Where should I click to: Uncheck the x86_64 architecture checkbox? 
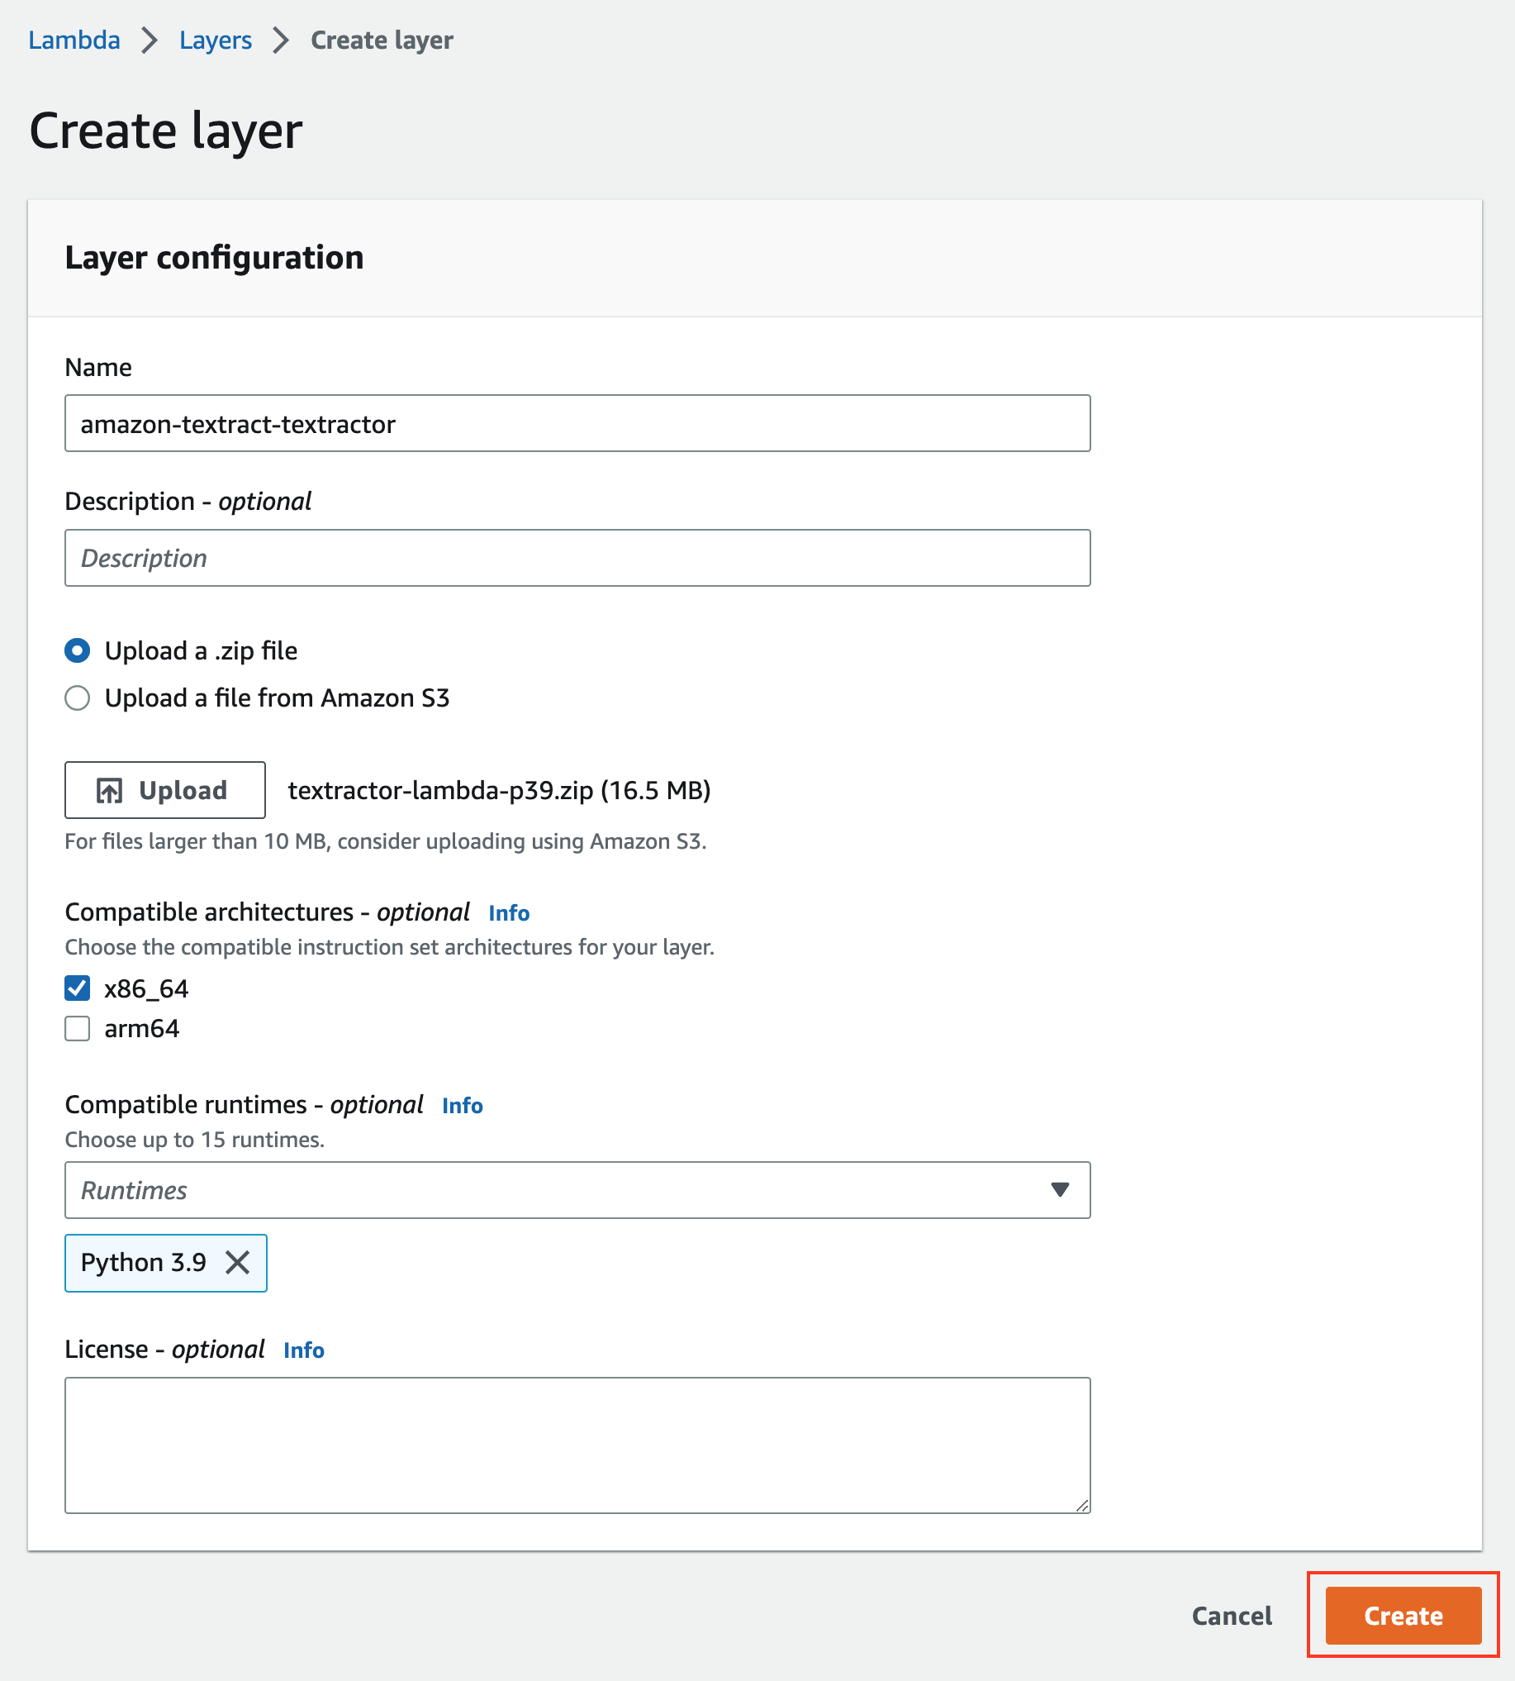78,989
